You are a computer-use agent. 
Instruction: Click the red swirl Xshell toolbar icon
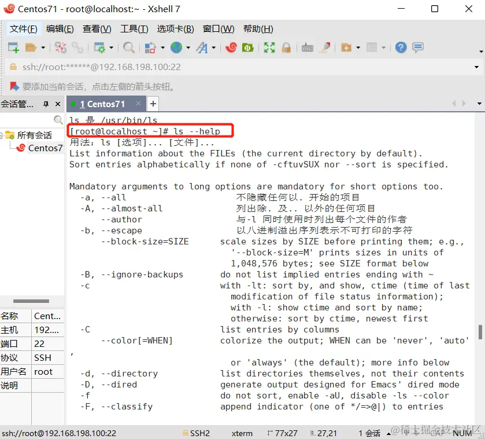point(231,47)
